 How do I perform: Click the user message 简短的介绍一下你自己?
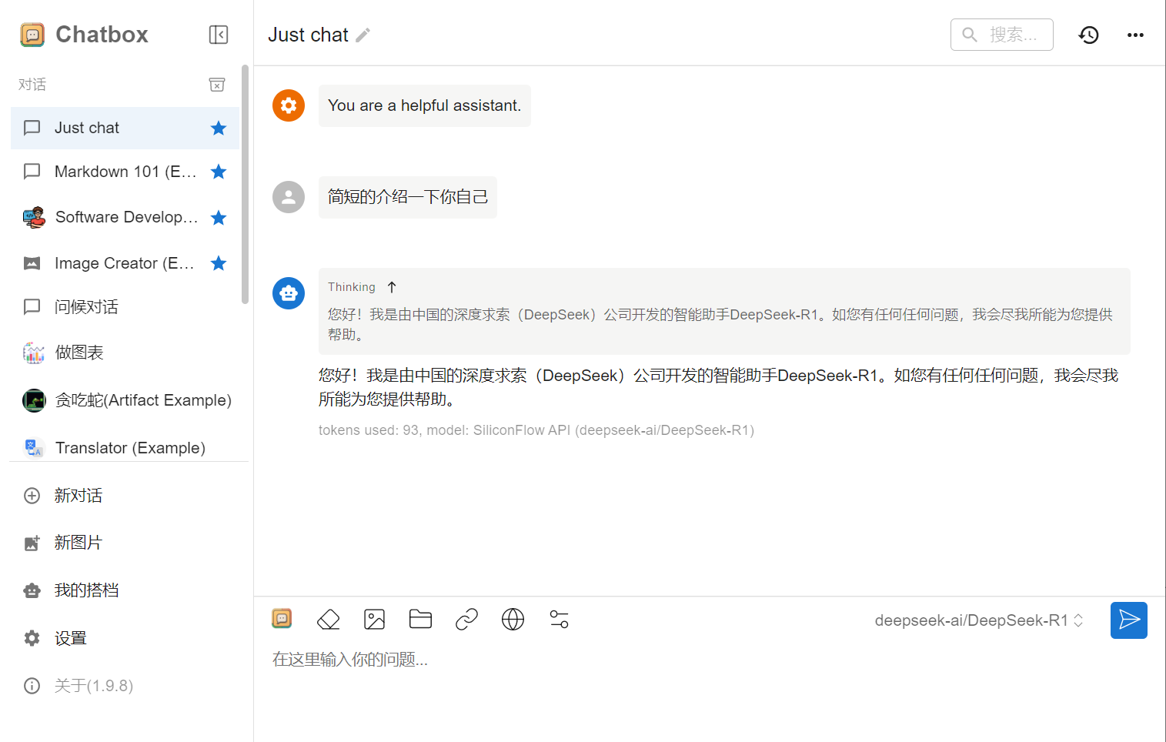(x=408, y=197)
